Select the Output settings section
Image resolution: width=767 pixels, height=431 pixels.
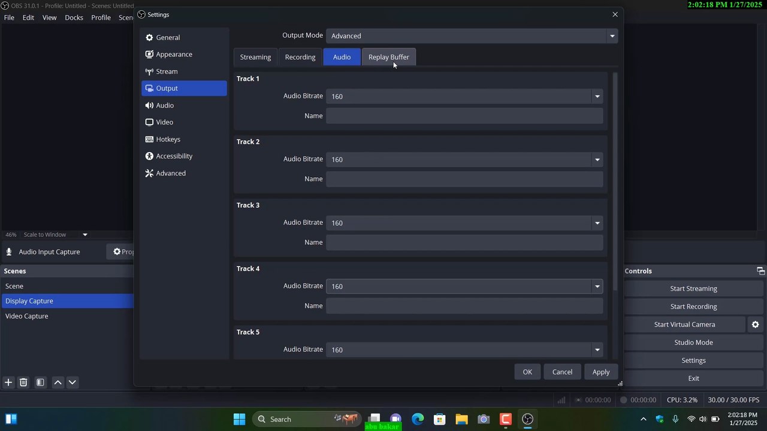point(184,88)
